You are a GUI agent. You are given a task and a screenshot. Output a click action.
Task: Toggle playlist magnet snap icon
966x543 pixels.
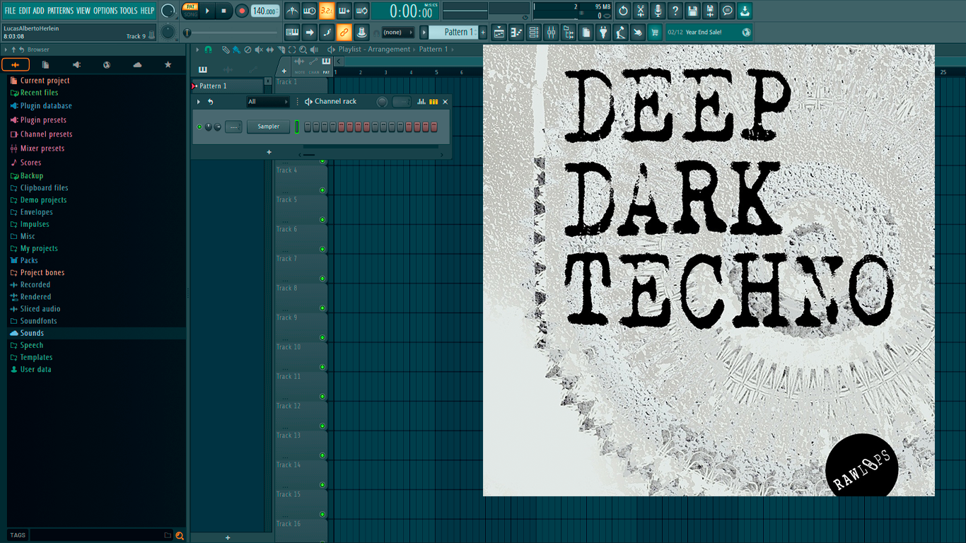click(208, 49)
